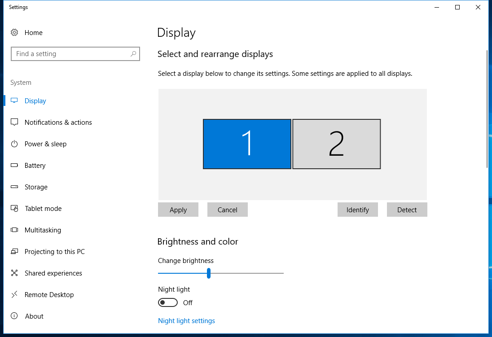Click the About info icon
The image size is (492, 337).
(x=14, y=316)
